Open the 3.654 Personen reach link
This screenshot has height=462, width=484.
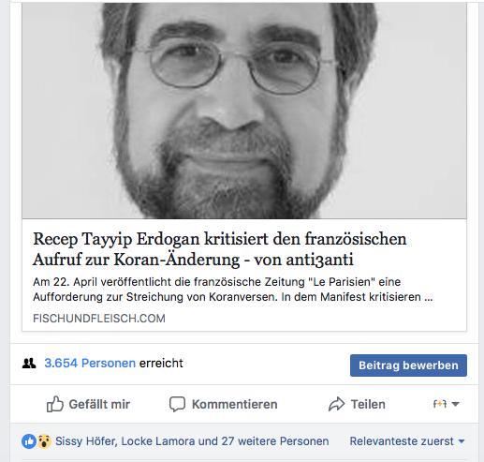[x=90, y=364]
